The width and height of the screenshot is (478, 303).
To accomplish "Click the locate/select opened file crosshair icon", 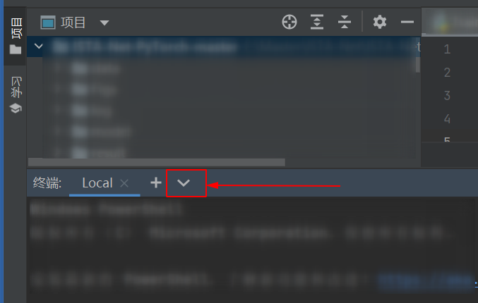I will pyautogui.click(x=289, y=22).
